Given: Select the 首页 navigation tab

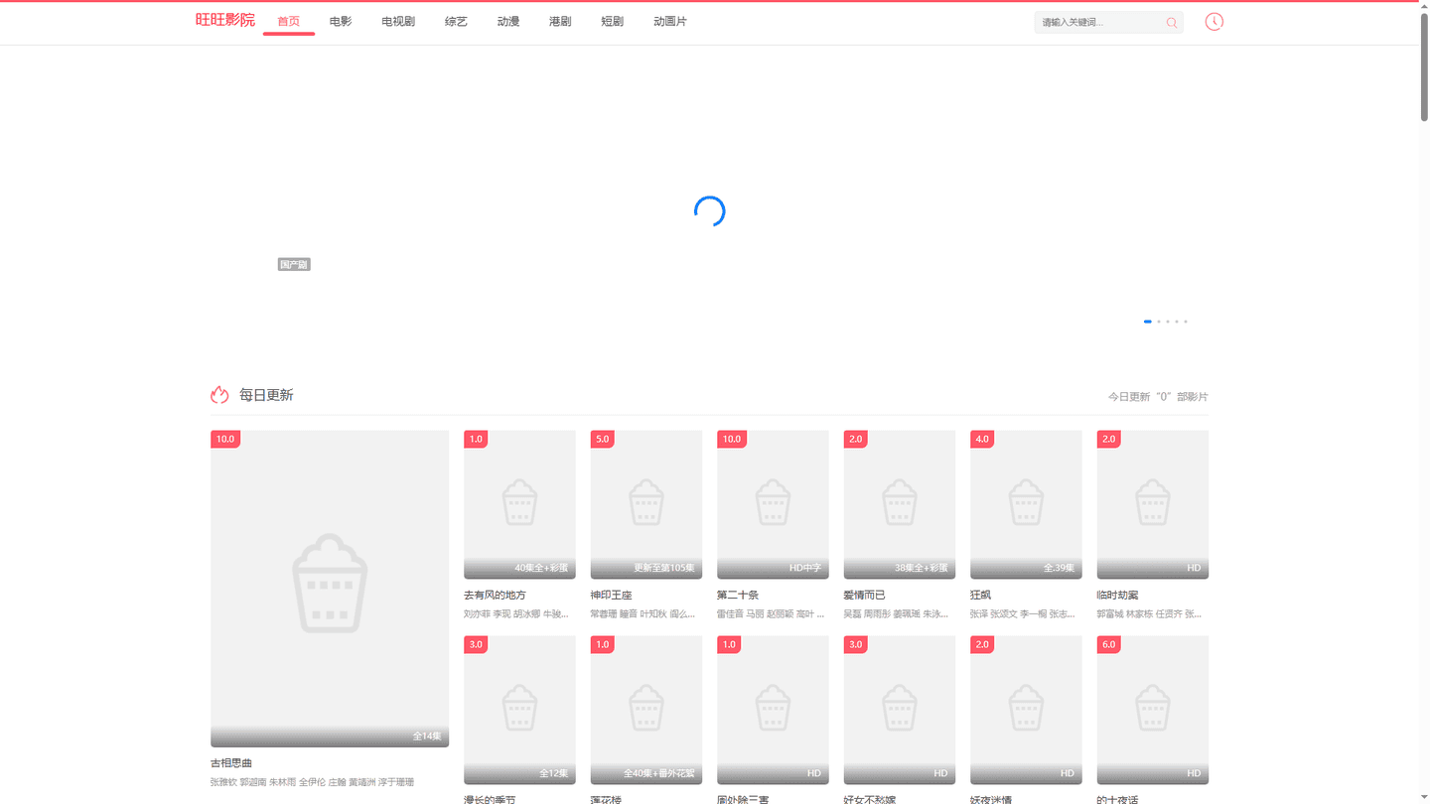Looking at the screenshot, I should [289, 22].
